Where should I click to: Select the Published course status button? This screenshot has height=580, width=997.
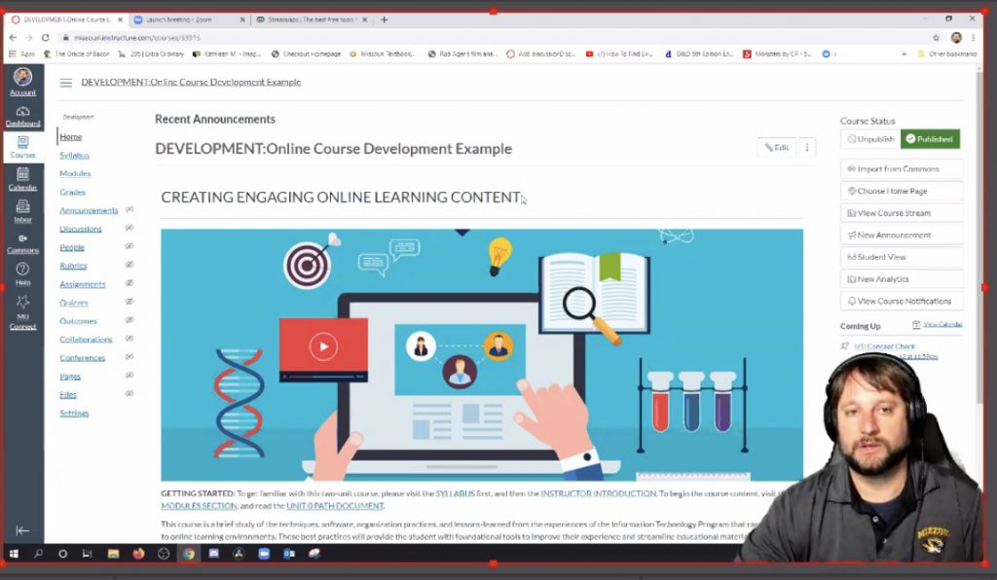click(x=930, y=139)
